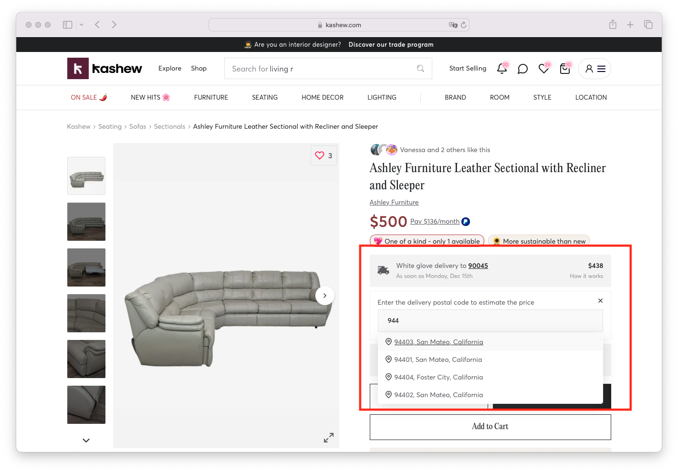Open the LIGHTING menu

pyautogui.click(x=382, y=97)
